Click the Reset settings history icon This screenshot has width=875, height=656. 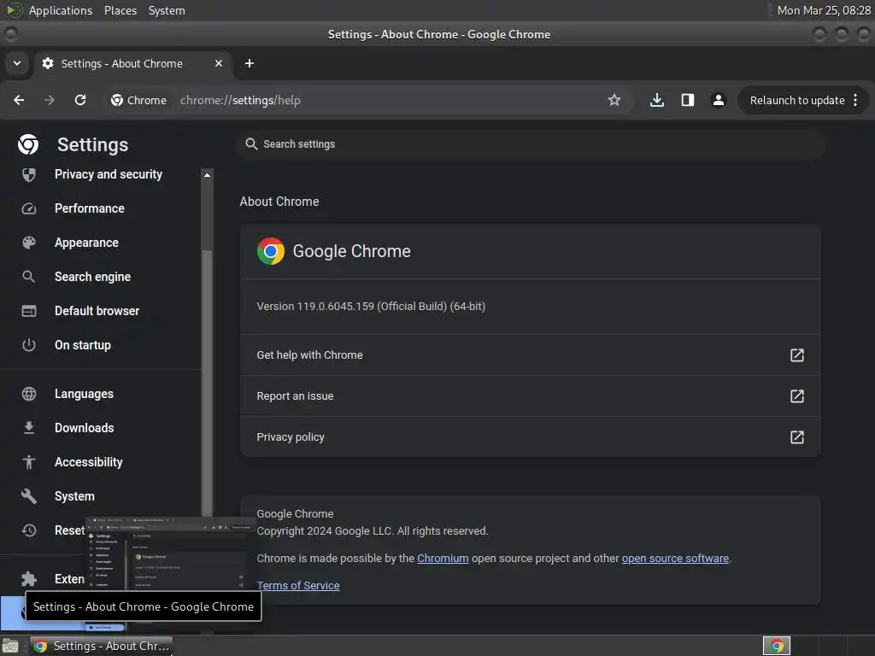tap(29, 530)
